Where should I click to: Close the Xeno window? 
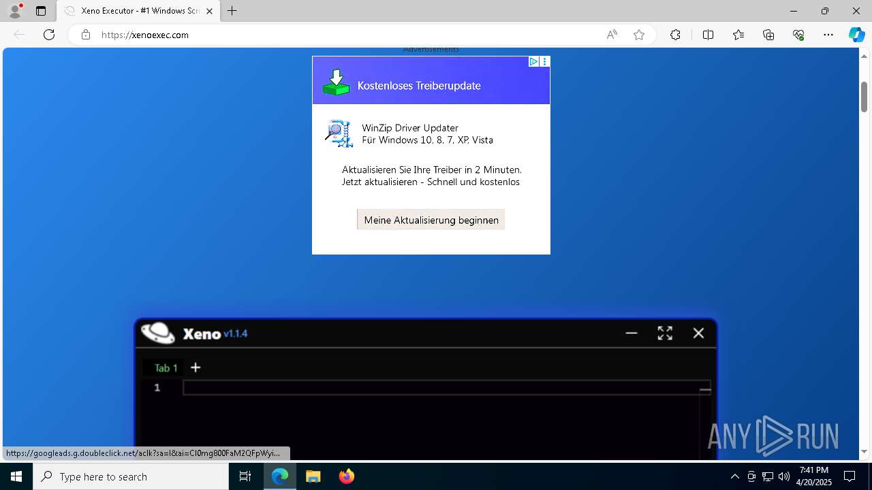(698, 333)
